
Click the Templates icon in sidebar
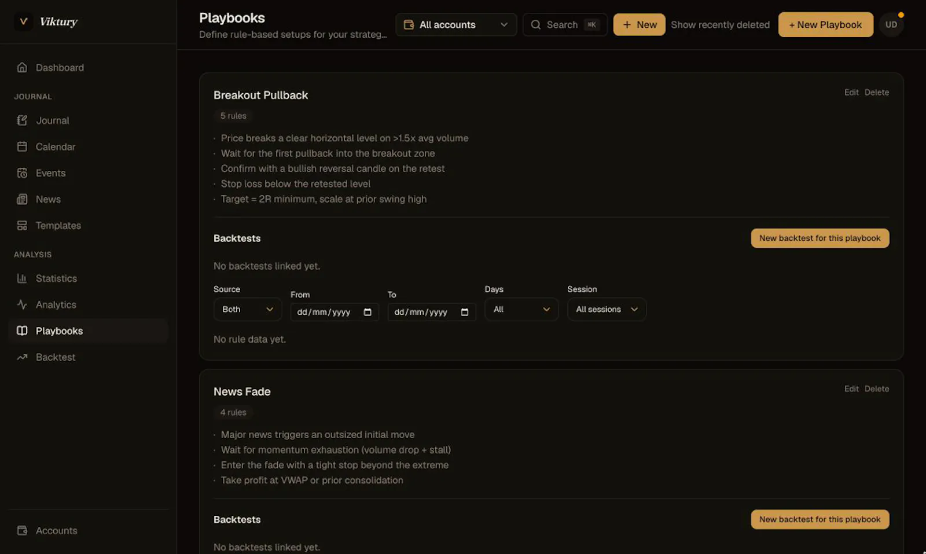[22, 226]
